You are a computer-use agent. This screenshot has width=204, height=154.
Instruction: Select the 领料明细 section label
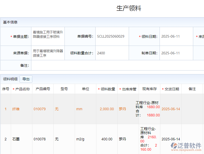10,79
